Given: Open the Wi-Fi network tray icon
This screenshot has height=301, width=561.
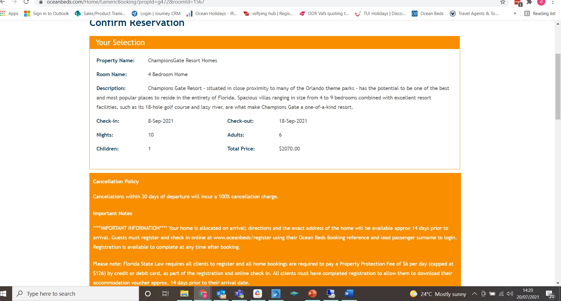Looking at the screenshot, I should pos(501,294).
